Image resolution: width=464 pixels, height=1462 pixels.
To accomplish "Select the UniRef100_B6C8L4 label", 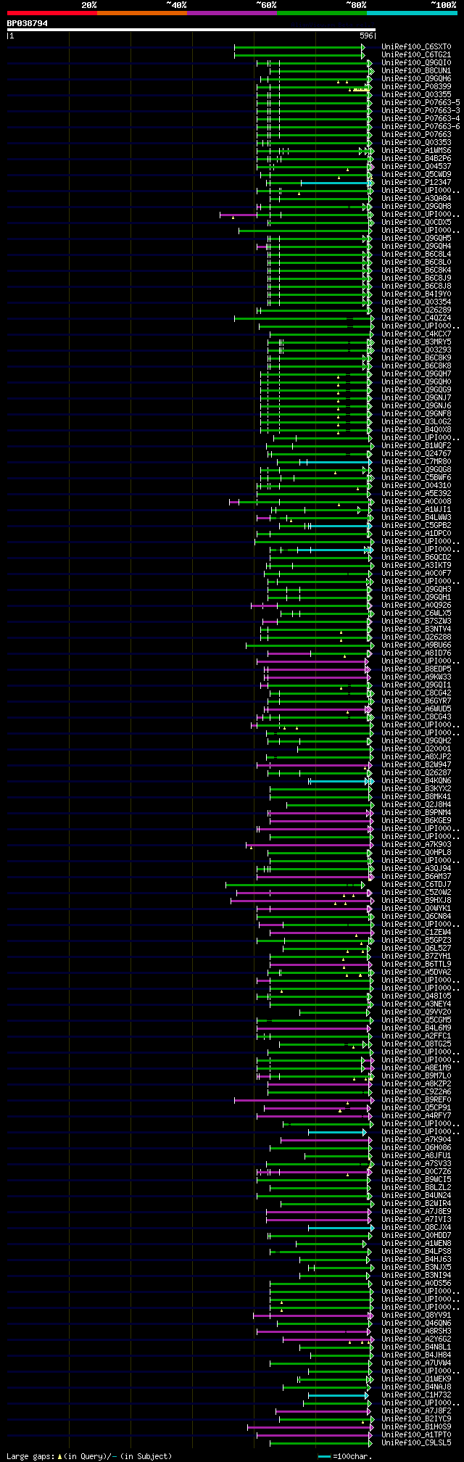I will 416,255.
